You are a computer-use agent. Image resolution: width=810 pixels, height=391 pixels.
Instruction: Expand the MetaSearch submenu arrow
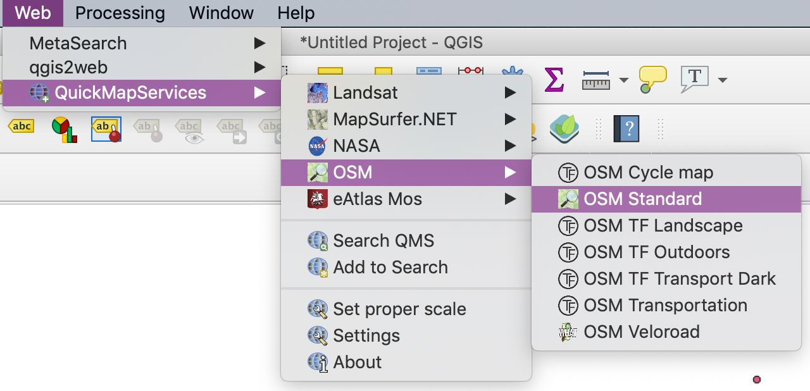pyautogui.click(x=259, y=43)
